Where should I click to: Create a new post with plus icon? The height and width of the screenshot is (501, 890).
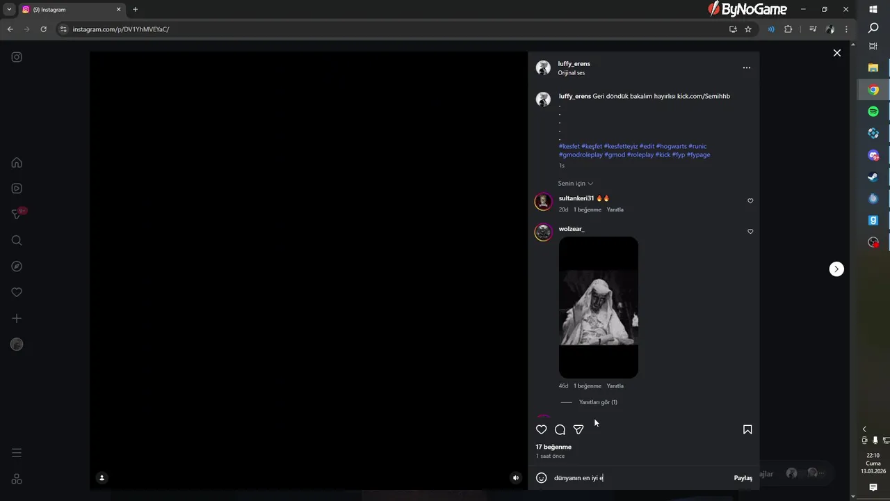coord(17,318)
